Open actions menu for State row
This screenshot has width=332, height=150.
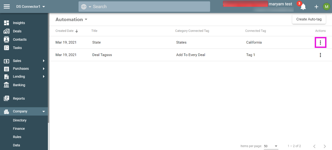[x=320, y=43]
